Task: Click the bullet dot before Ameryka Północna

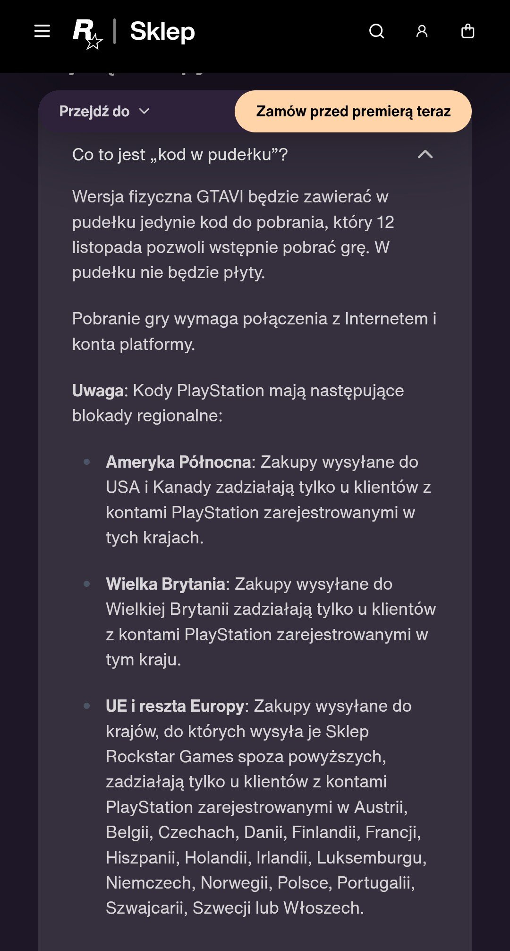Action: coord(87,462)
